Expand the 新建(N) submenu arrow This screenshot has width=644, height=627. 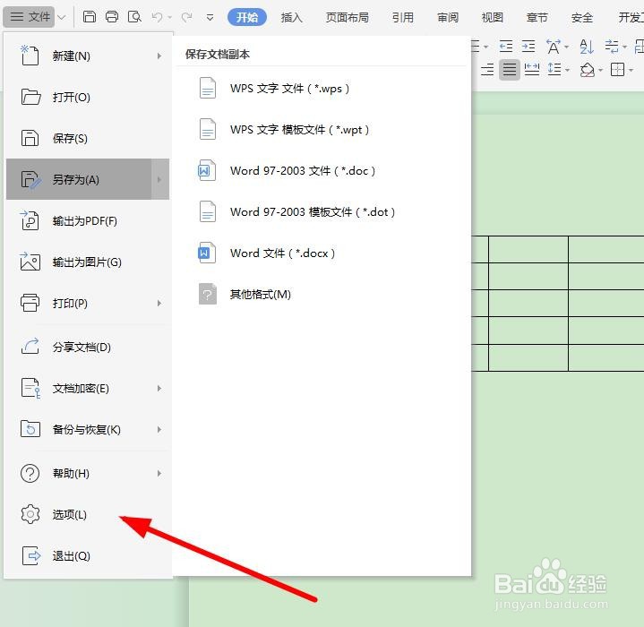click(x=159, y=56)
